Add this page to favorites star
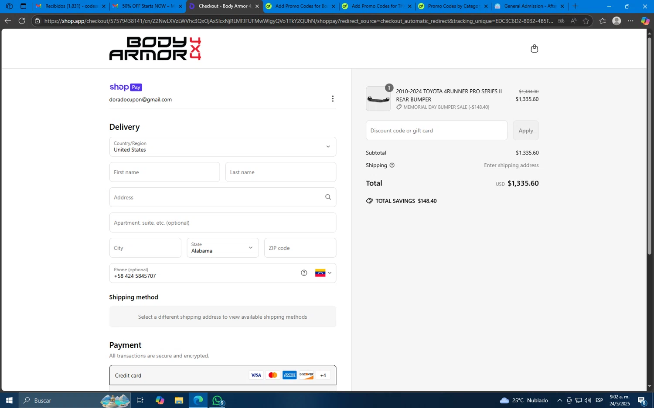Screen dimensions: 654x408 (x=586, y=21)
